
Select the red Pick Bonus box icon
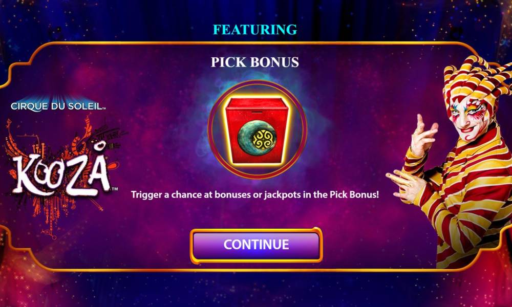(x=257, y=130)
